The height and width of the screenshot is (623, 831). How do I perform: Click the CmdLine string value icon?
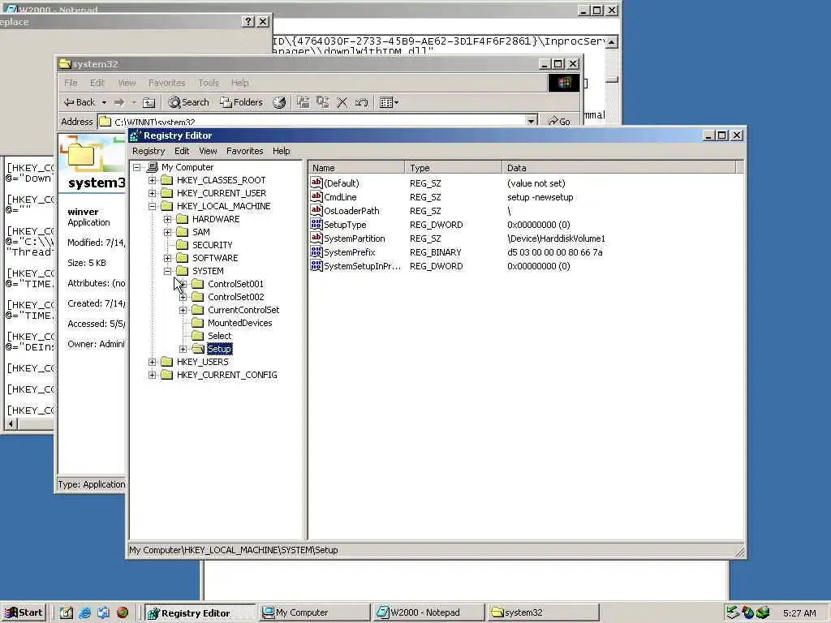click(316, 196)
